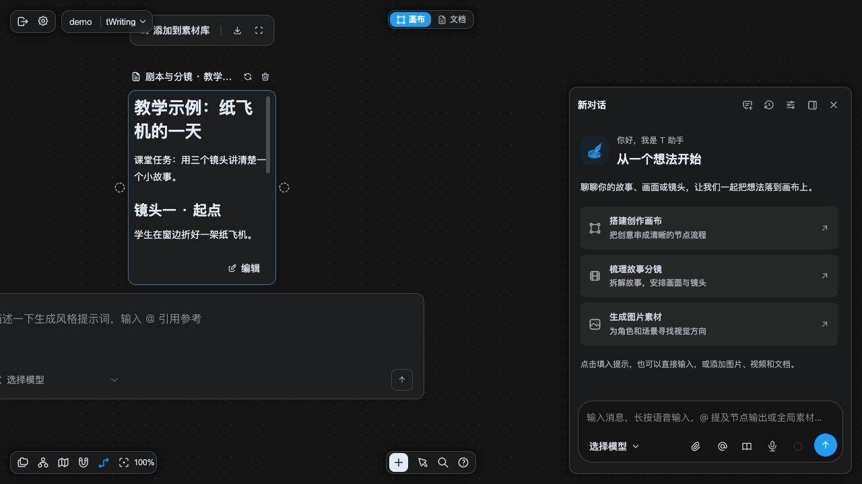Click the fullscreen expand icon

click(259, 30)
